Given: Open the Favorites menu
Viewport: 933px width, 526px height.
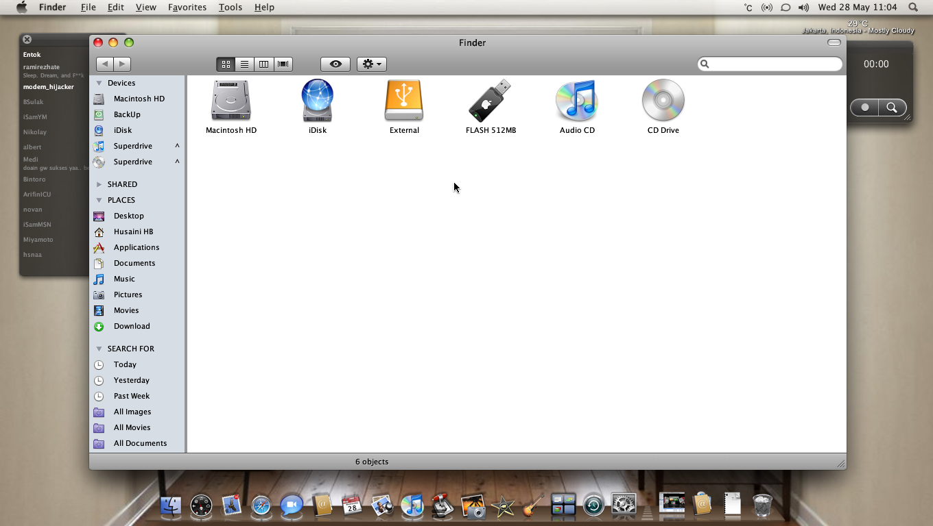Looking at the screenshot, I should [187, 7].
